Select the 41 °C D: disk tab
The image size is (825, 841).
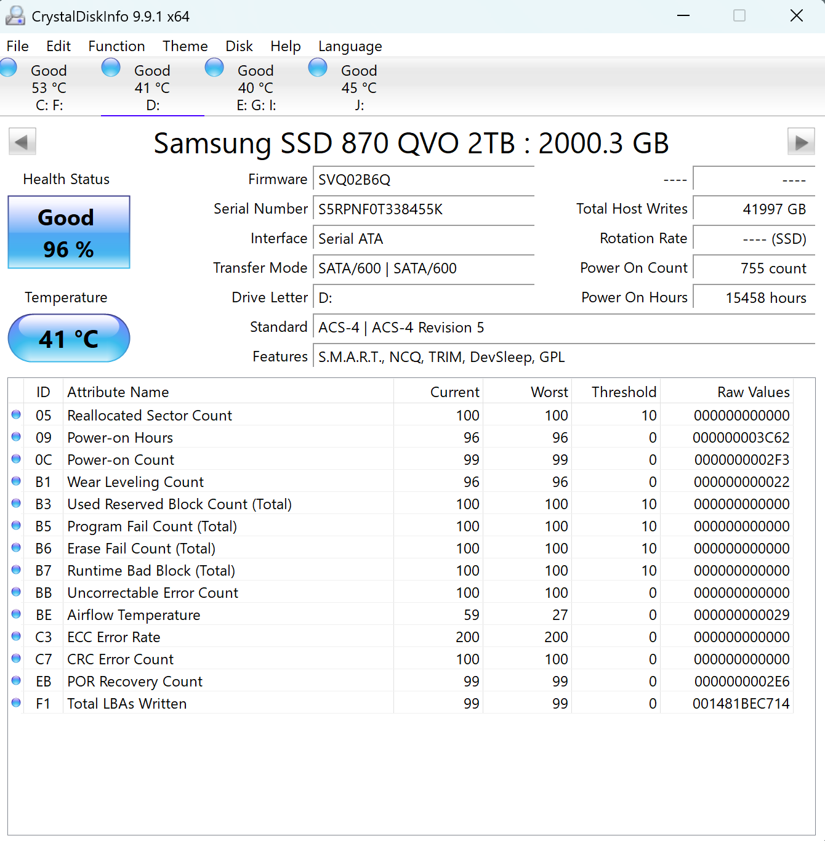153,87
